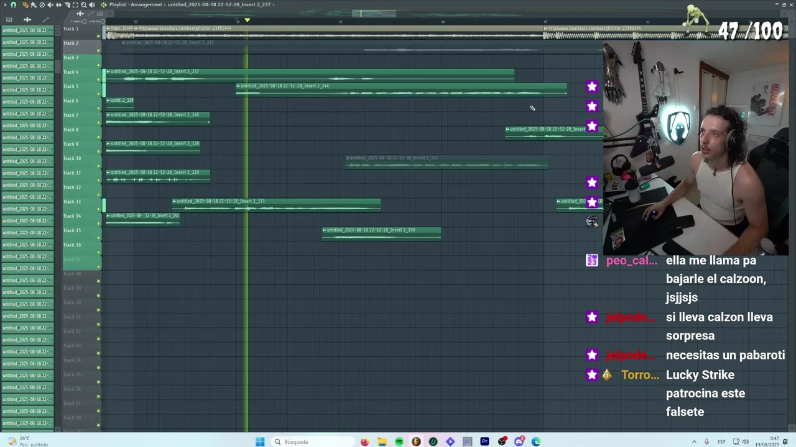Viewport: 796px width, 447px height.
Task: Click the Búsqueda taskbar search box
Action: pyautogui.click(x=312, y=441)
